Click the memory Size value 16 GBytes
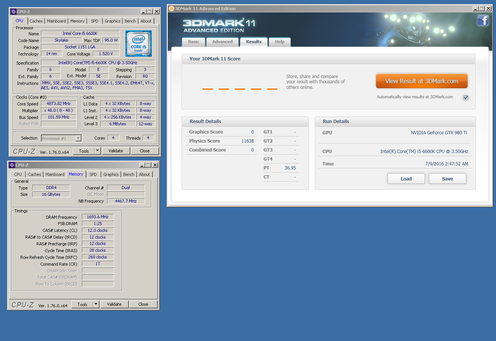The width and height of the screenshot is (496, 341). point(51,194)
